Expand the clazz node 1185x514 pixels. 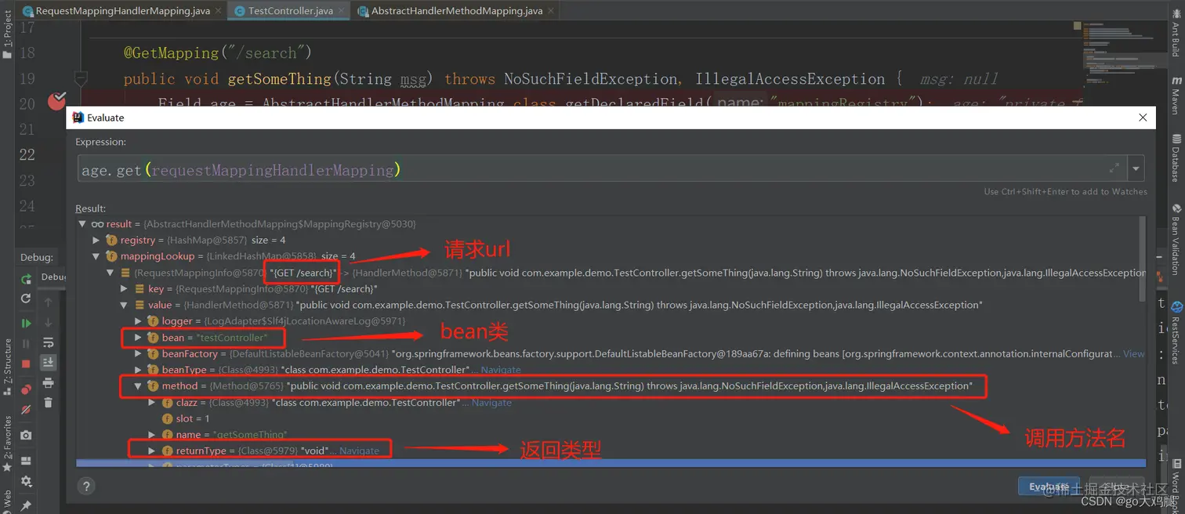[152, 403]
